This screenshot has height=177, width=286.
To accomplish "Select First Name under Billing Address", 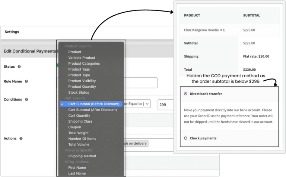I will pos(77,168).
